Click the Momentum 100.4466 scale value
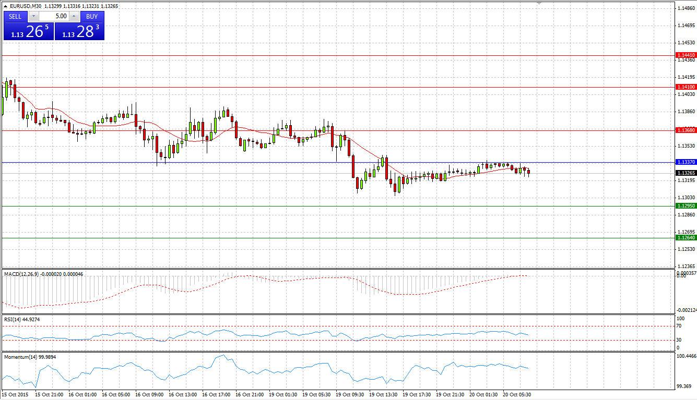This screenshot has height=400, width=697. pos(686,356)
